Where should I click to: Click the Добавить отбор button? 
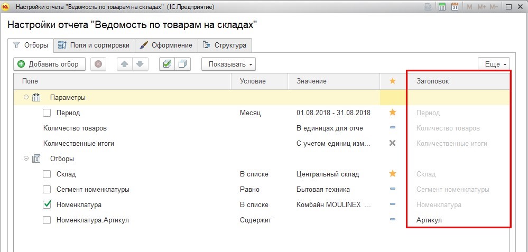[49, 64]
